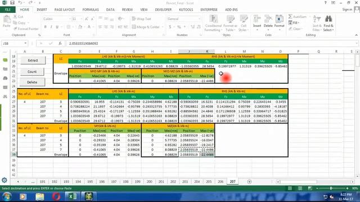Open the Font name dropdown
Image resolution: width=360 pixels, height=202 pixels.
[x=70, y=19]
